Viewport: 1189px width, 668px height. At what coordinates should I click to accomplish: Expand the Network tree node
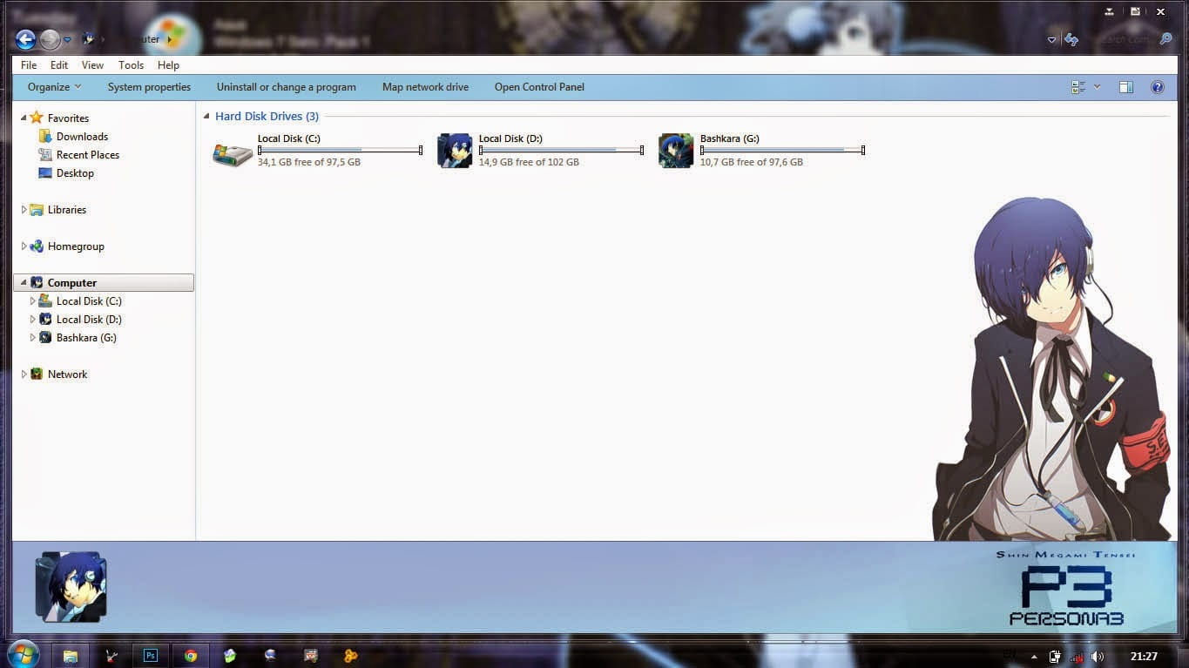(24, 374)
